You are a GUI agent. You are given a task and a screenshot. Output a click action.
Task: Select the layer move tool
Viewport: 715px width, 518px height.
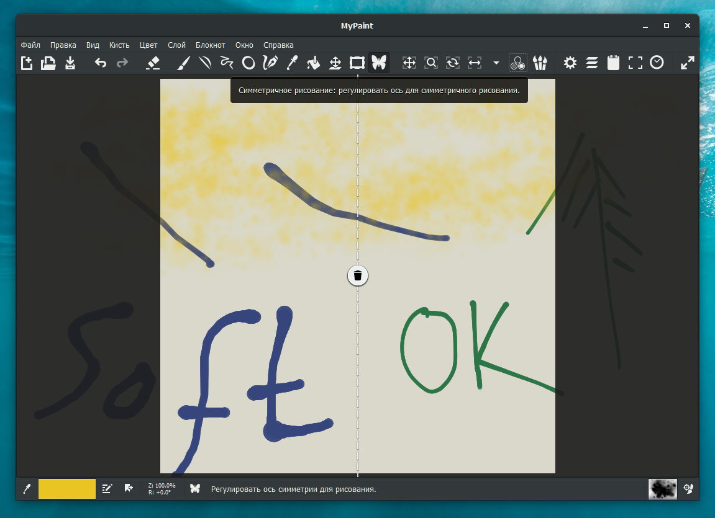335,63
